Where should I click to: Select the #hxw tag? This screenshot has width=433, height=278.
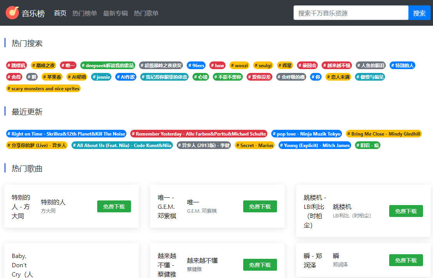[217, 65]
